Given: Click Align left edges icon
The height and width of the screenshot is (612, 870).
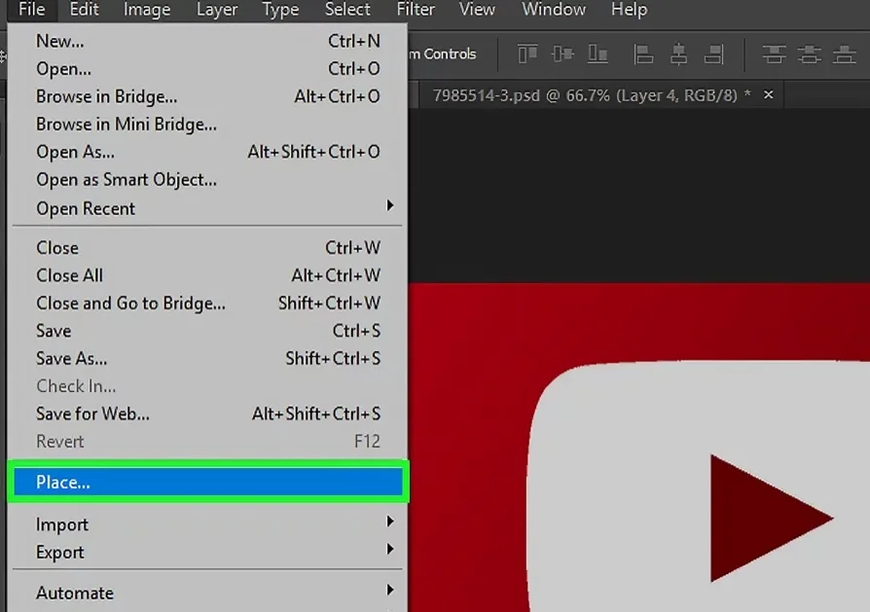Looking at the screenshot, I should coord(643,54).
